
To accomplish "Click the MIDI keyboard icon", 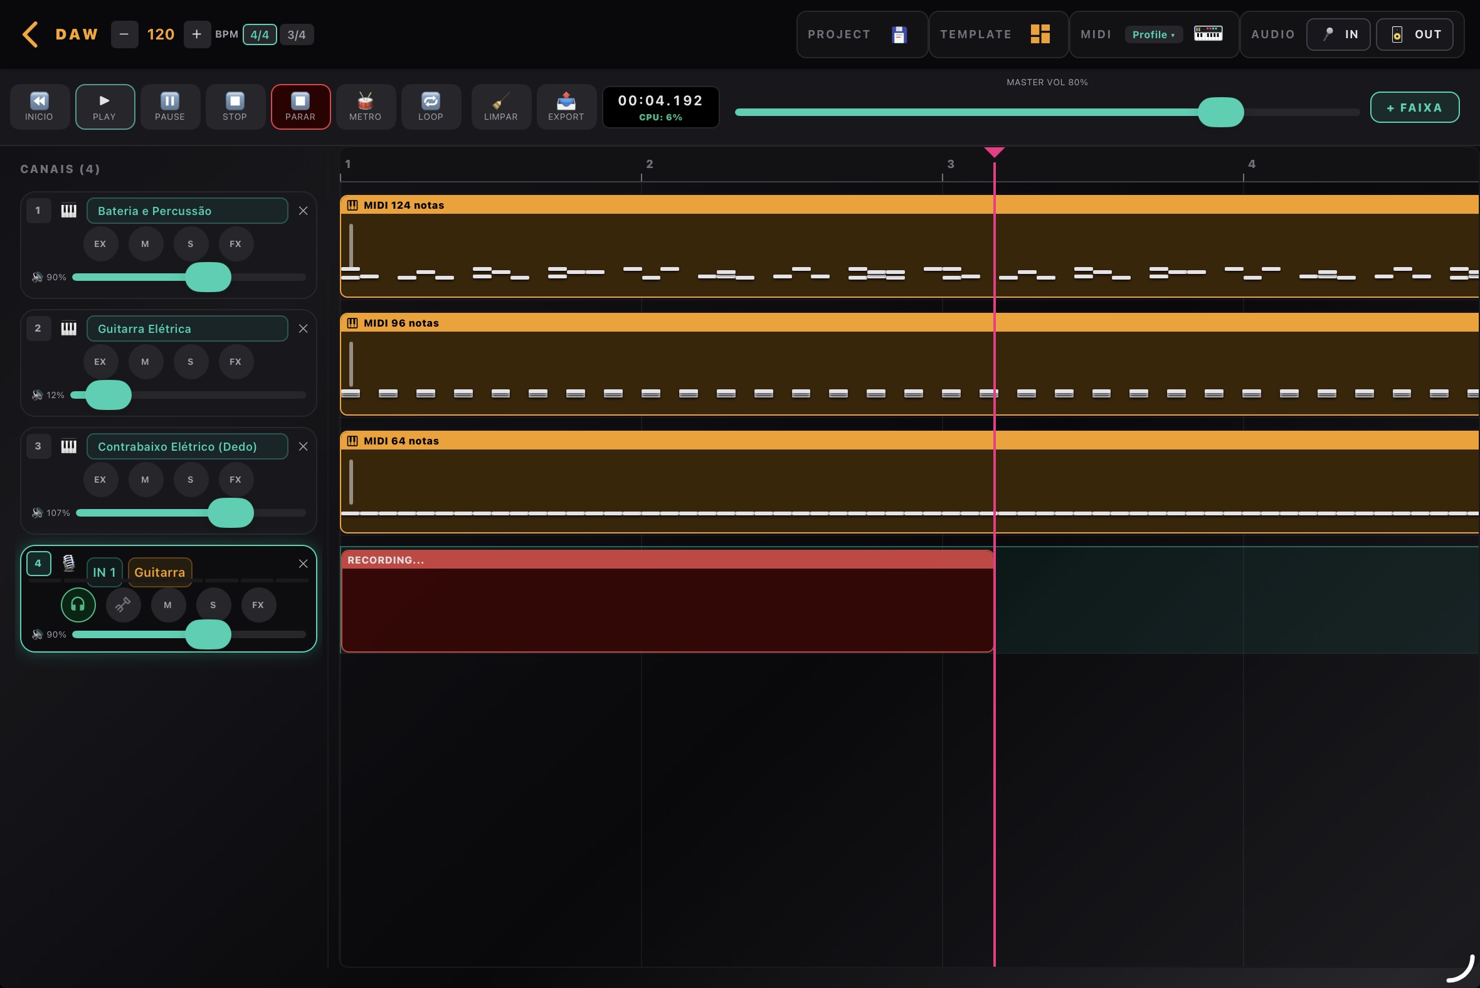I will (1208, 33).
